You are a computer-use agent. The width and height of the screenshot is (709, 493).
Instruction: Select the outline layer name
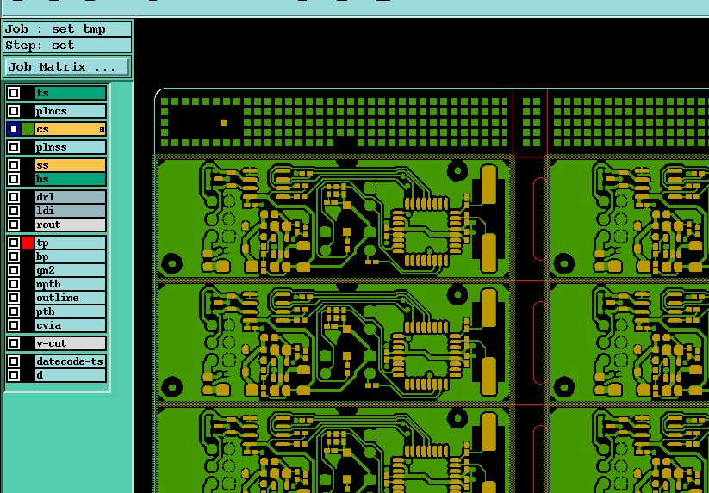(71, 298)
